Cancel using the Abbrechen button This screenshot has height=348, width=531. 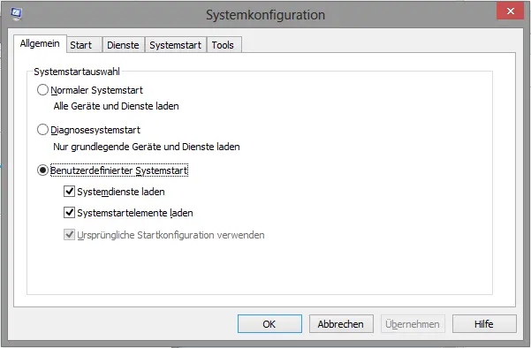[341, 324]
